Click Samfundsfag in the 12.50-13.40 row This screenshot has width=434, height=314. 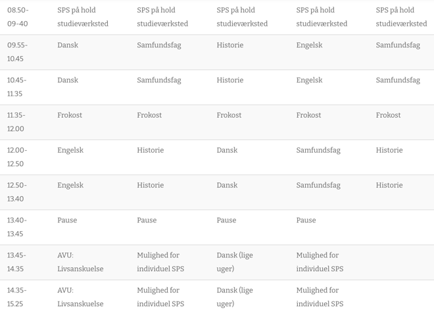pyautogui.click(x=318, y=185)
